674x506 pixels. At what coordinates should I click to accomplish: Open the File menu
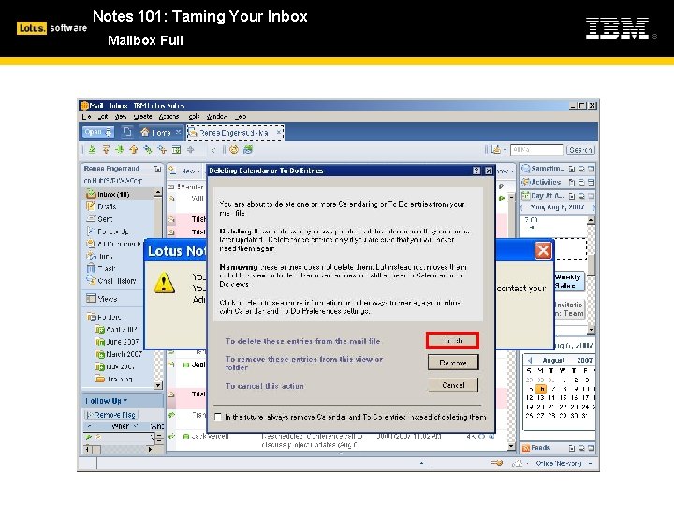pyautogui.click(x=86, y=116)
